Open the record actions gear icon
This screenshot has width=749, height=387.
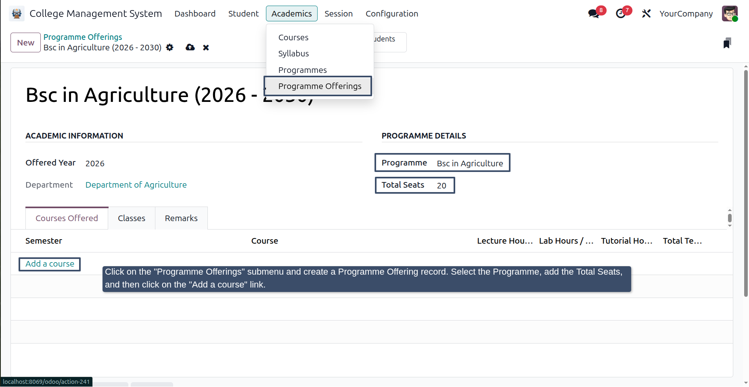coord(170,48)
